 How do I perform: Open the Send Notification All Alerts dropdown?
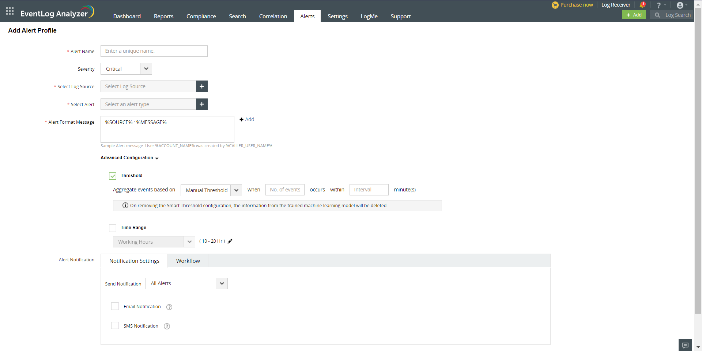tap(186, 284)
